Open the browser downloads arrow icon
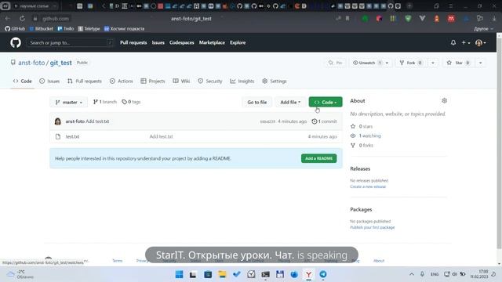Screen dimensions: 502x282 click(x=494, y=19)
